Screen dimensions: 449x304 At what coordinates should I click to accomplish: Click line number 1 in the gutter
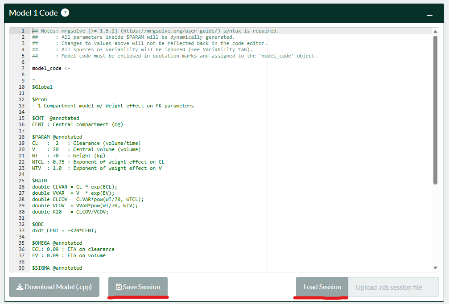click(22, 31)
